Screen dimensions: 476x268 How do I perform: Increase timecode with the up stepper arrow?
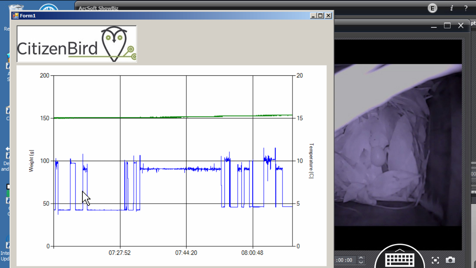pos(361,258)
